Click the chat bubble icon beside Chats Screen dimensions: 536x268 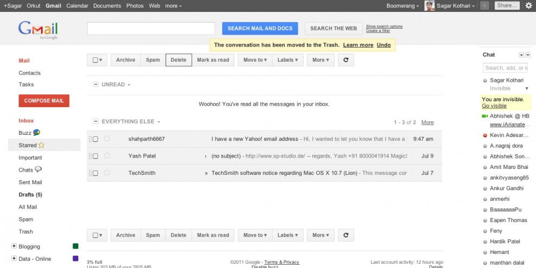(38, 169)
